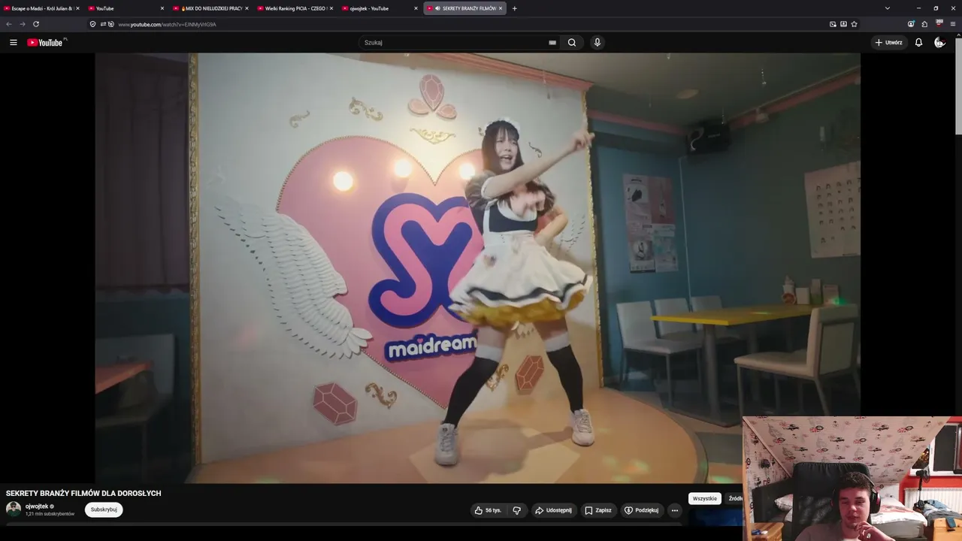This screenshot has height=541, width=962.
Task: Close the 'SEKRETY BRANŻY FILMÓW' tab
Action: (x=501, y=8)
